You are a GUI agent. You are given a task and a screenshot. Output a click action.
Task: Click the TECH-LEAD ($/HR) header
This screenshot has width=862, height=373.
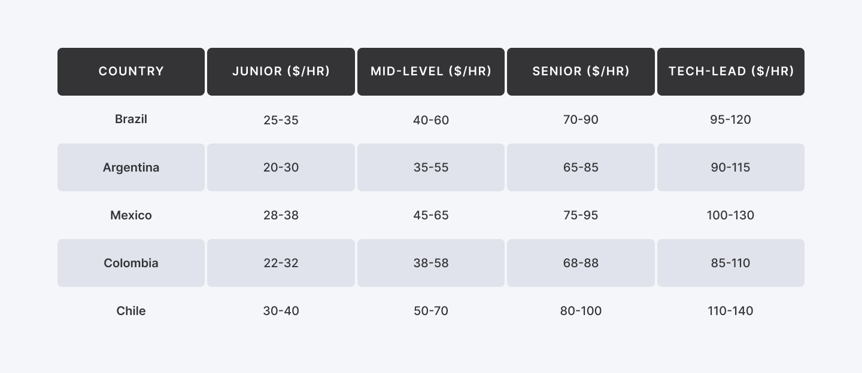pyautogui.click(x=731, y=72)
